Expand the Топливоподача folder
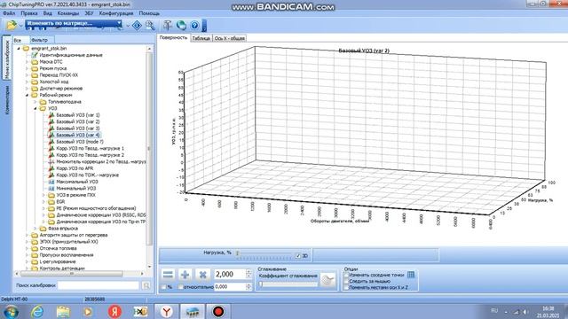This screenshot has width=568, height=319. click(35, 102)
